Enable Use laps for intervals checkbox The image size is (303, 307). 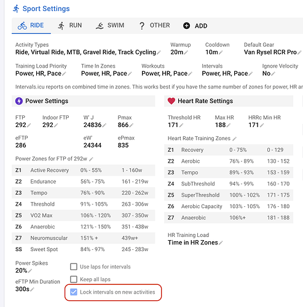pyautogui.click(x=74, y=266)
